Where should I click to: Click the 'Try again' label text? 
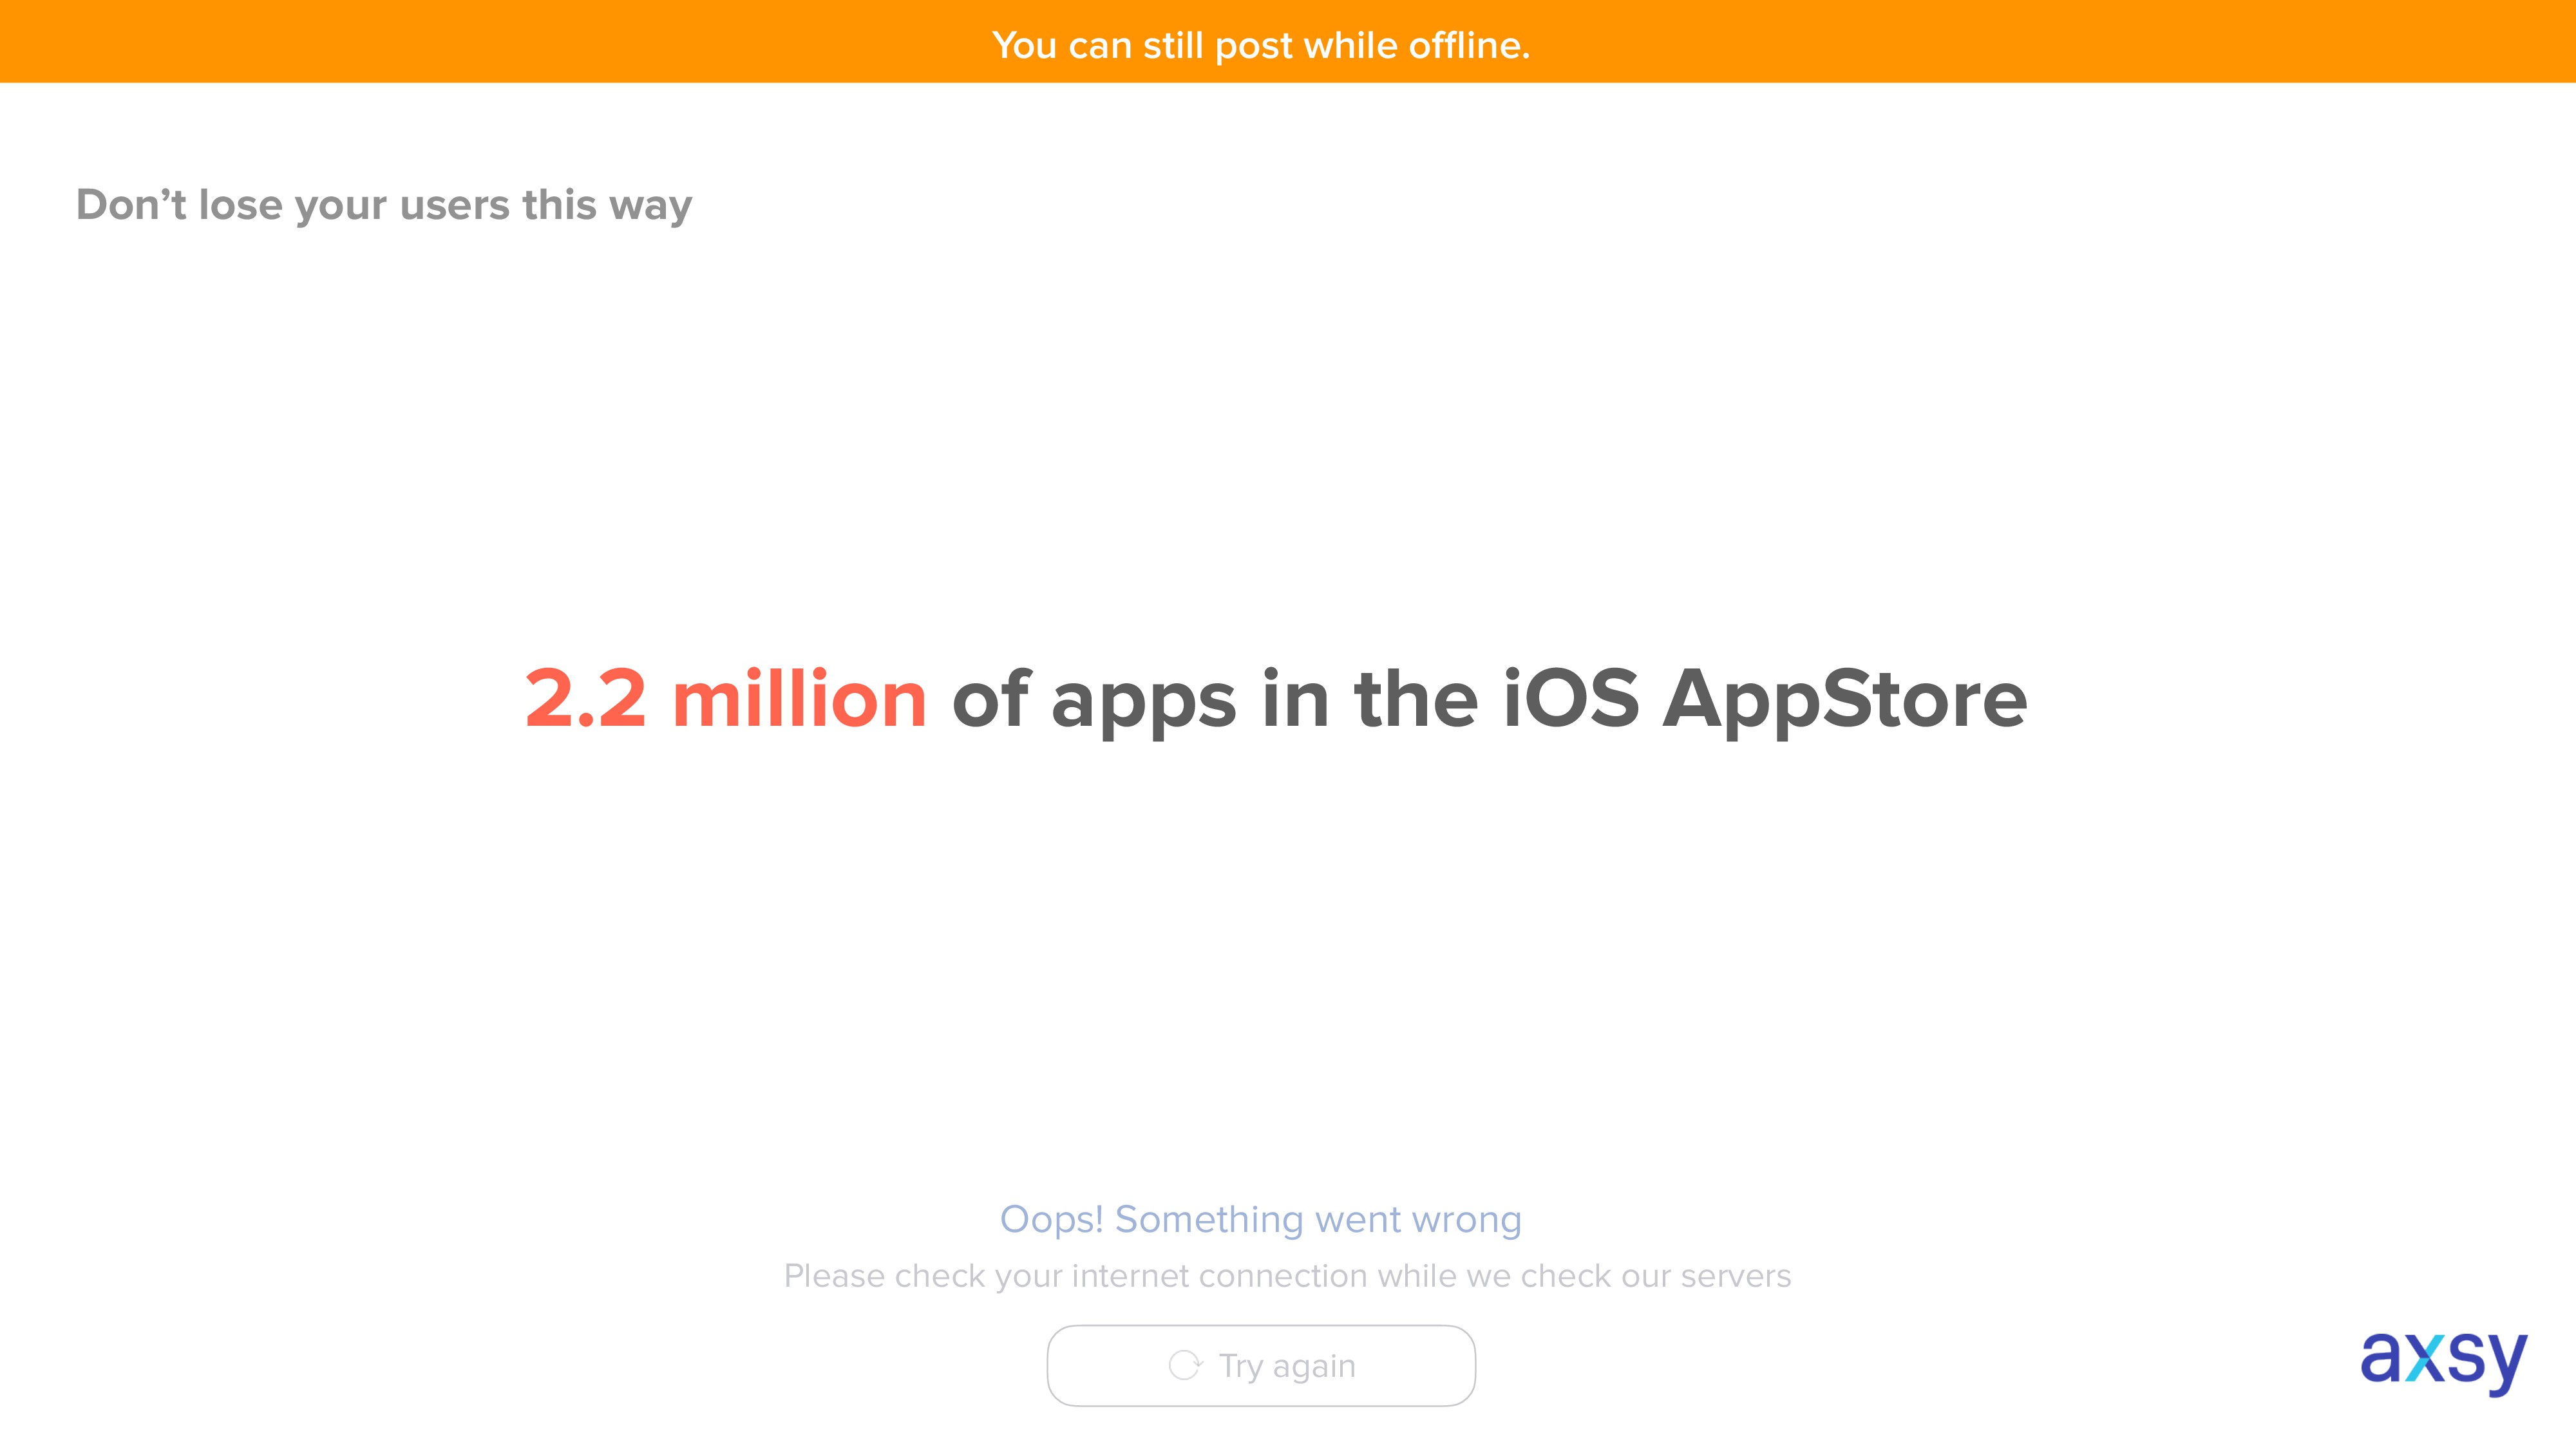point(1287,1366)
